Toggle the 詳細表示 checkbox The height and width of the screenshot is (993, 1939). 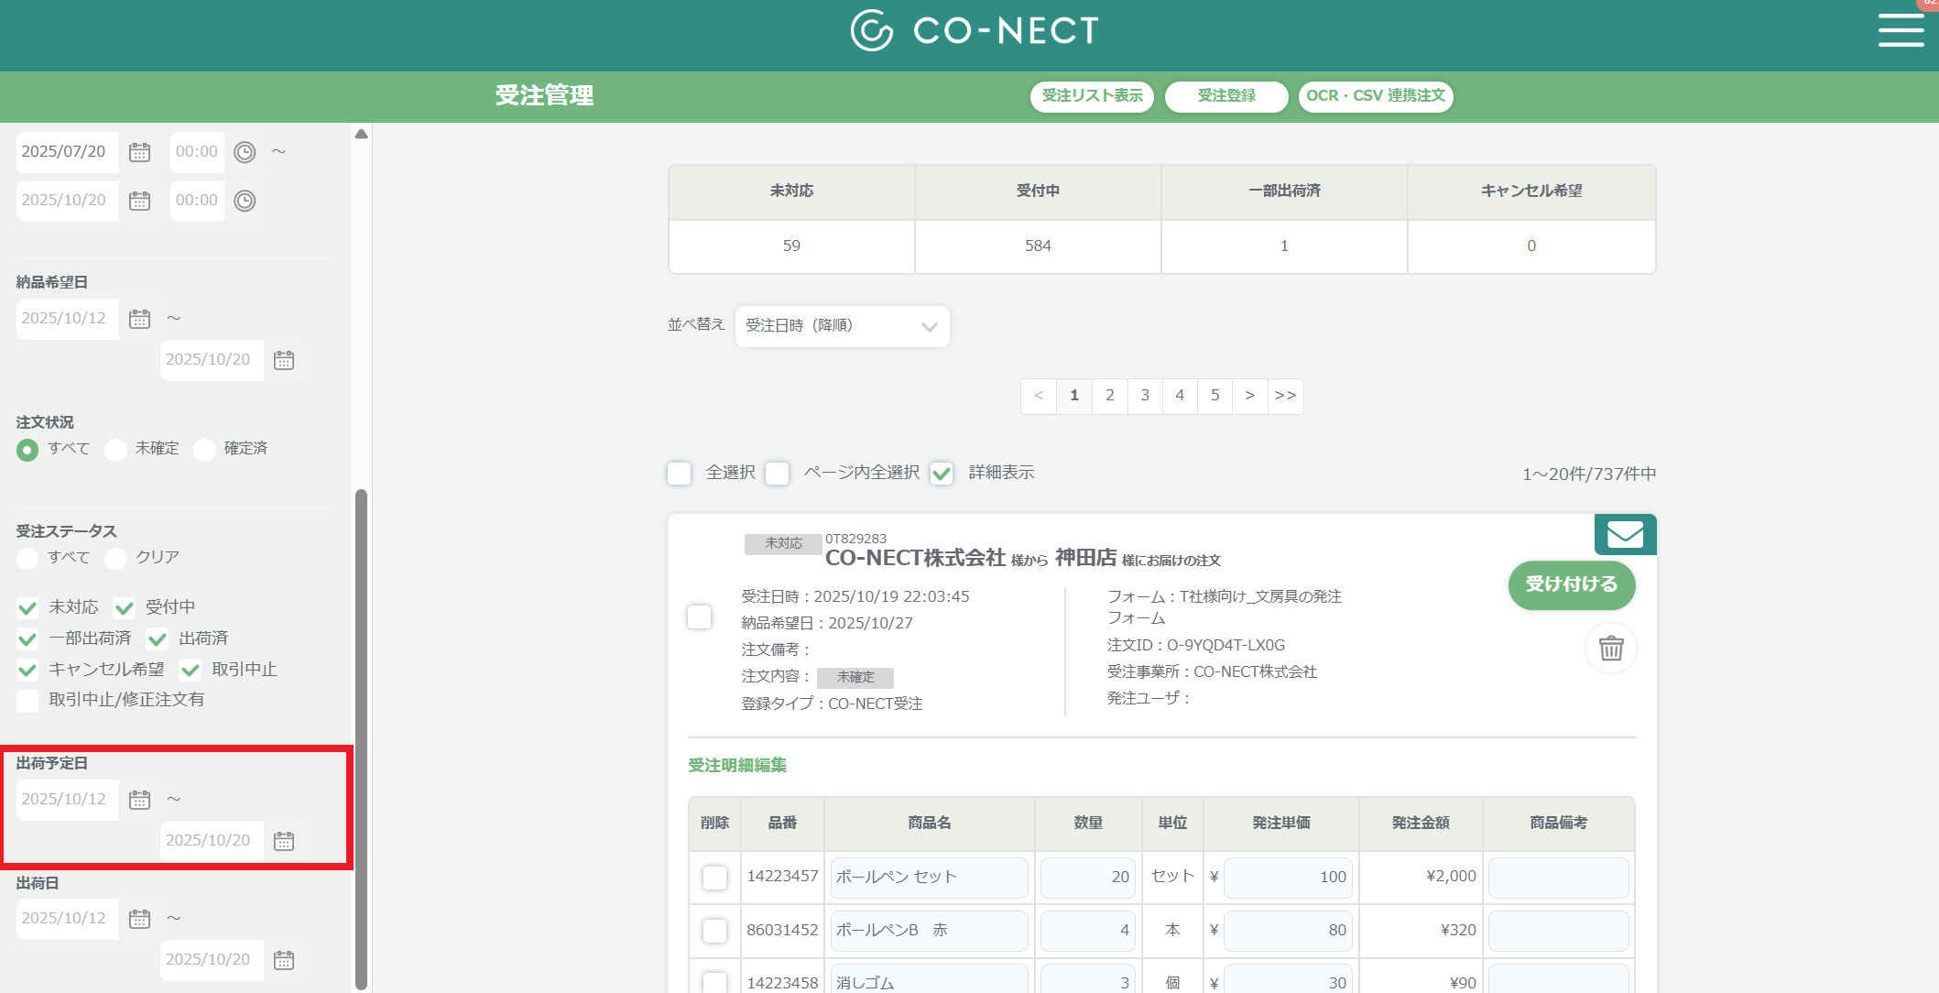click(942, 474)
